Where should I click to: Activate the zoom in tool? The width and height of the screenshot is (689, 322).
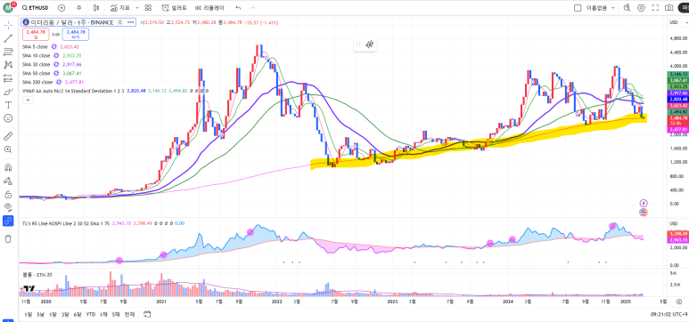point(8,149)
